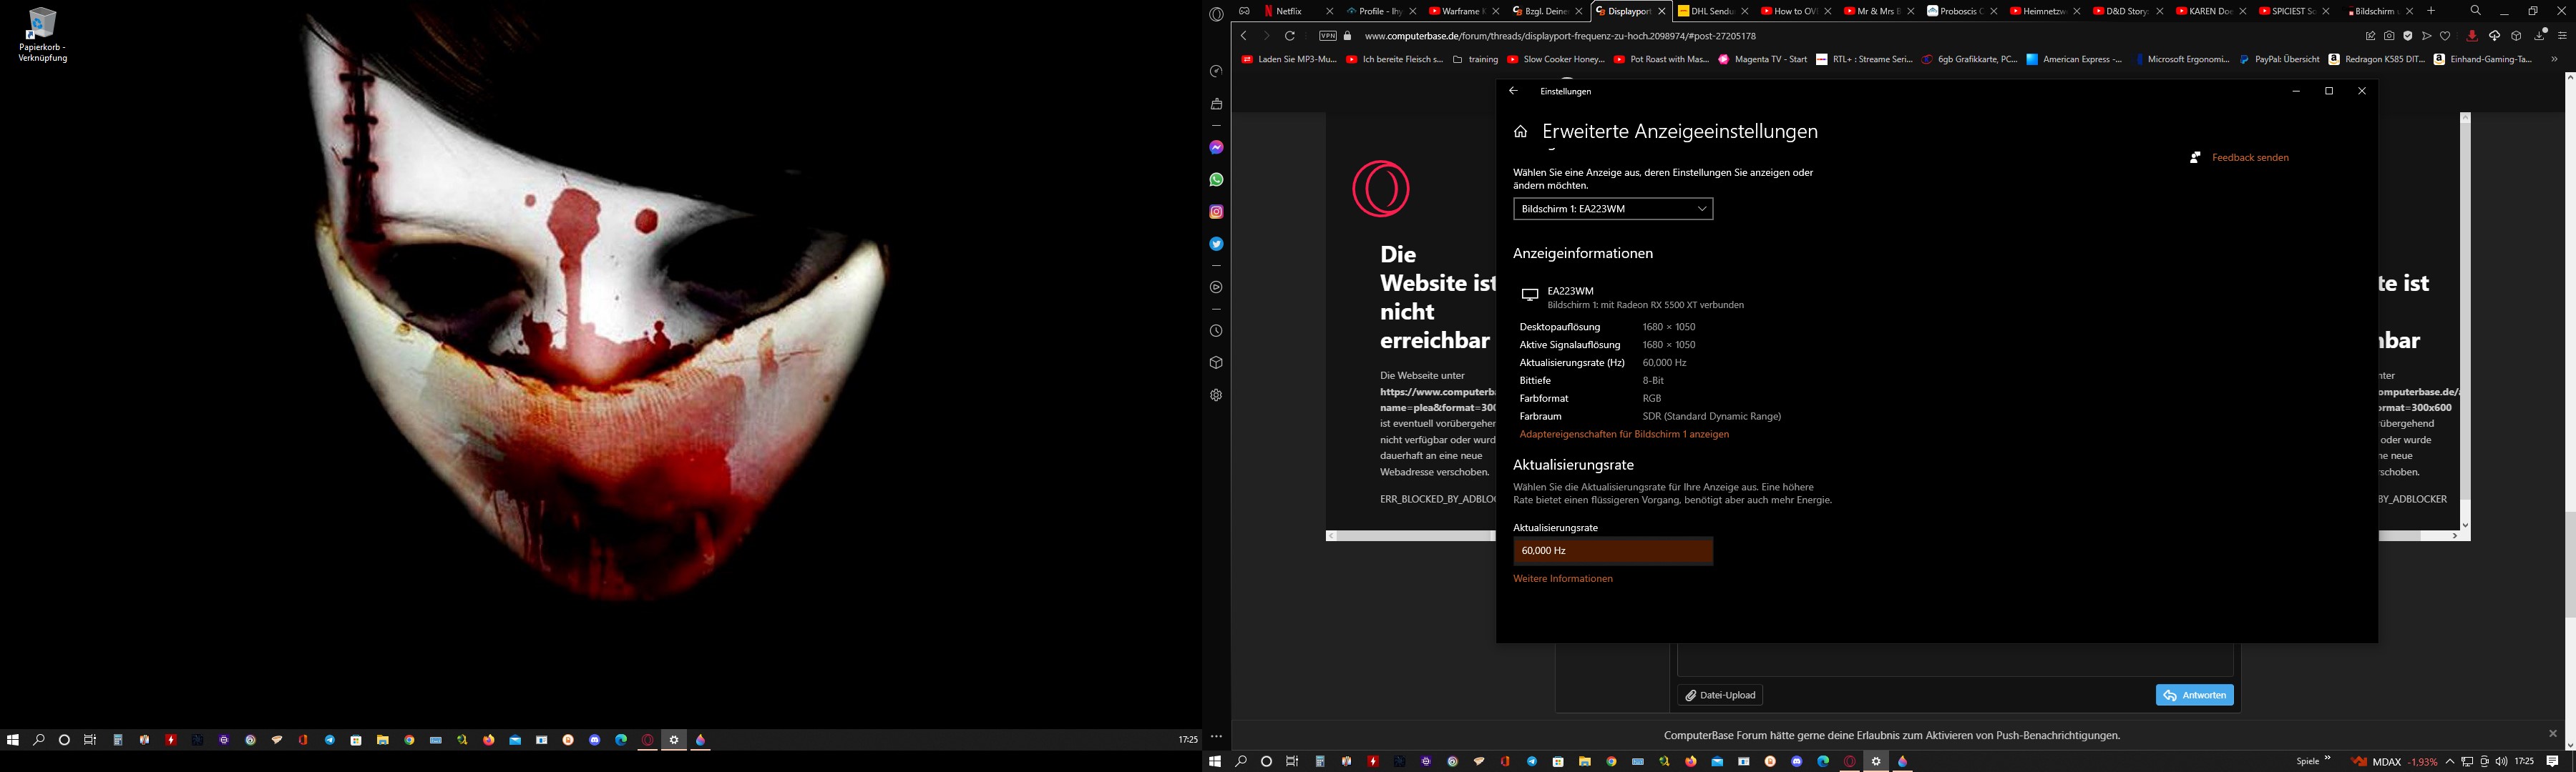The height and width of the screenshot is (772, 2576).
Task: Click the Antworten reply button
Action: (2194, 695)
